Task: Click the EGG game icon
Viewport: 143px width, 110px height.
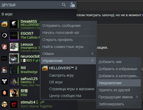Action: 4,93
